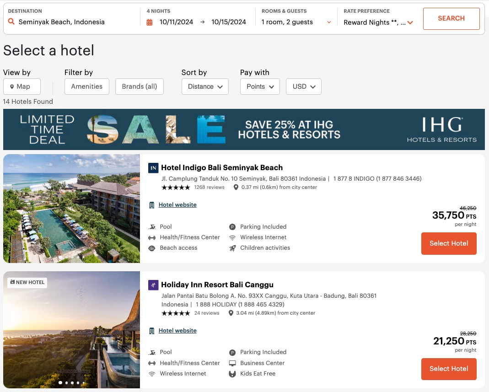Switch view to Map
Viewport: 489px width, 392px height.
(21, 86)
